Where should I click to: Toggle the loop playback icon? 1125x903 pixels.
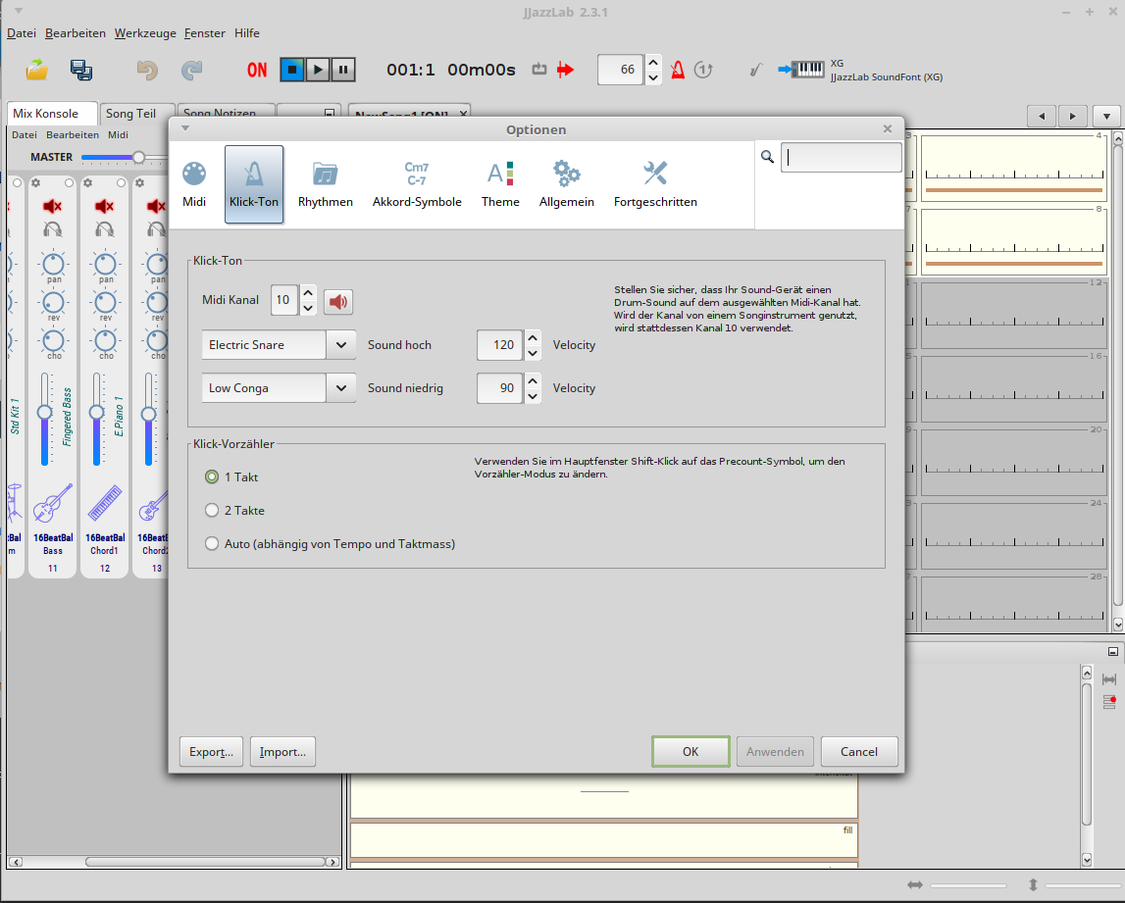coord(538,70)
